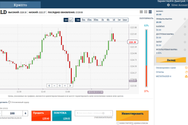Image resolution: width=188 pixels, height=125 pixels.
Task: Select Отложенный ордер radio option
Action: pyautogui.click(x=9, y=102)
